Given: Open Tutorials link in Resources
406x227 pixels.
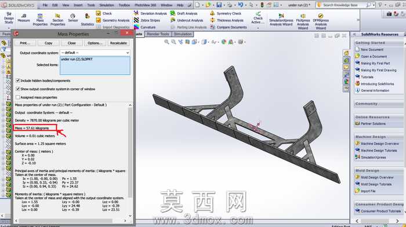Looking at the screenshot, I should [367, 77].
